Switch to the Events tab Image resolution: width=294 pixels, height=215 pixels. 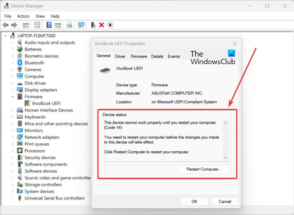[174, 56]
